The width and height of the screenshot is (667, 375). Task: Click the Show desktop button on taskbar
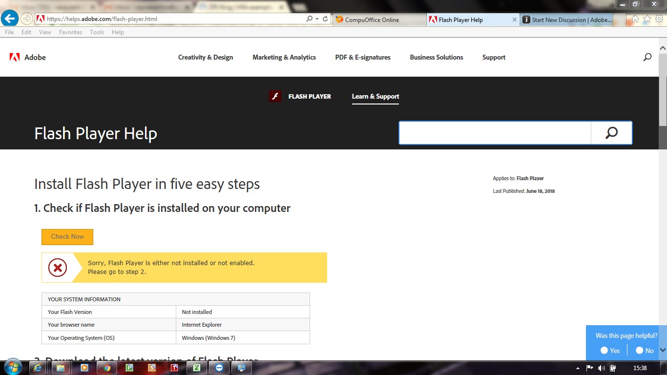664,368
